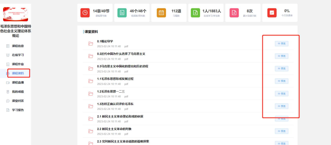The width and height of the screenshot is (331, 145).
Task: Click the folder icon for 0.1概论导学
Action: click(x=91, y=44)
